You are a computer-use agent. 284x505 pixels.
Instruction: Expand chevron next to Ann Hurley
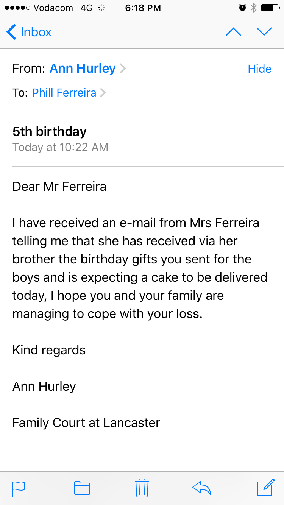123,69
